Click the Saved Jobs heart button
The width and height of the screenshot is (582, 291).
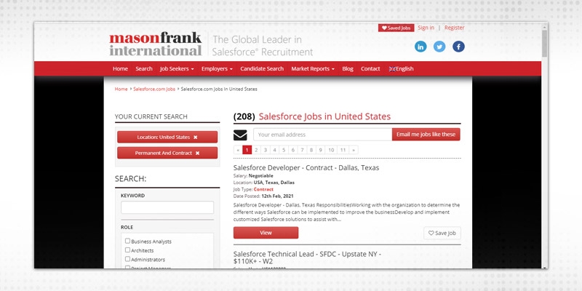coord(396,28)
